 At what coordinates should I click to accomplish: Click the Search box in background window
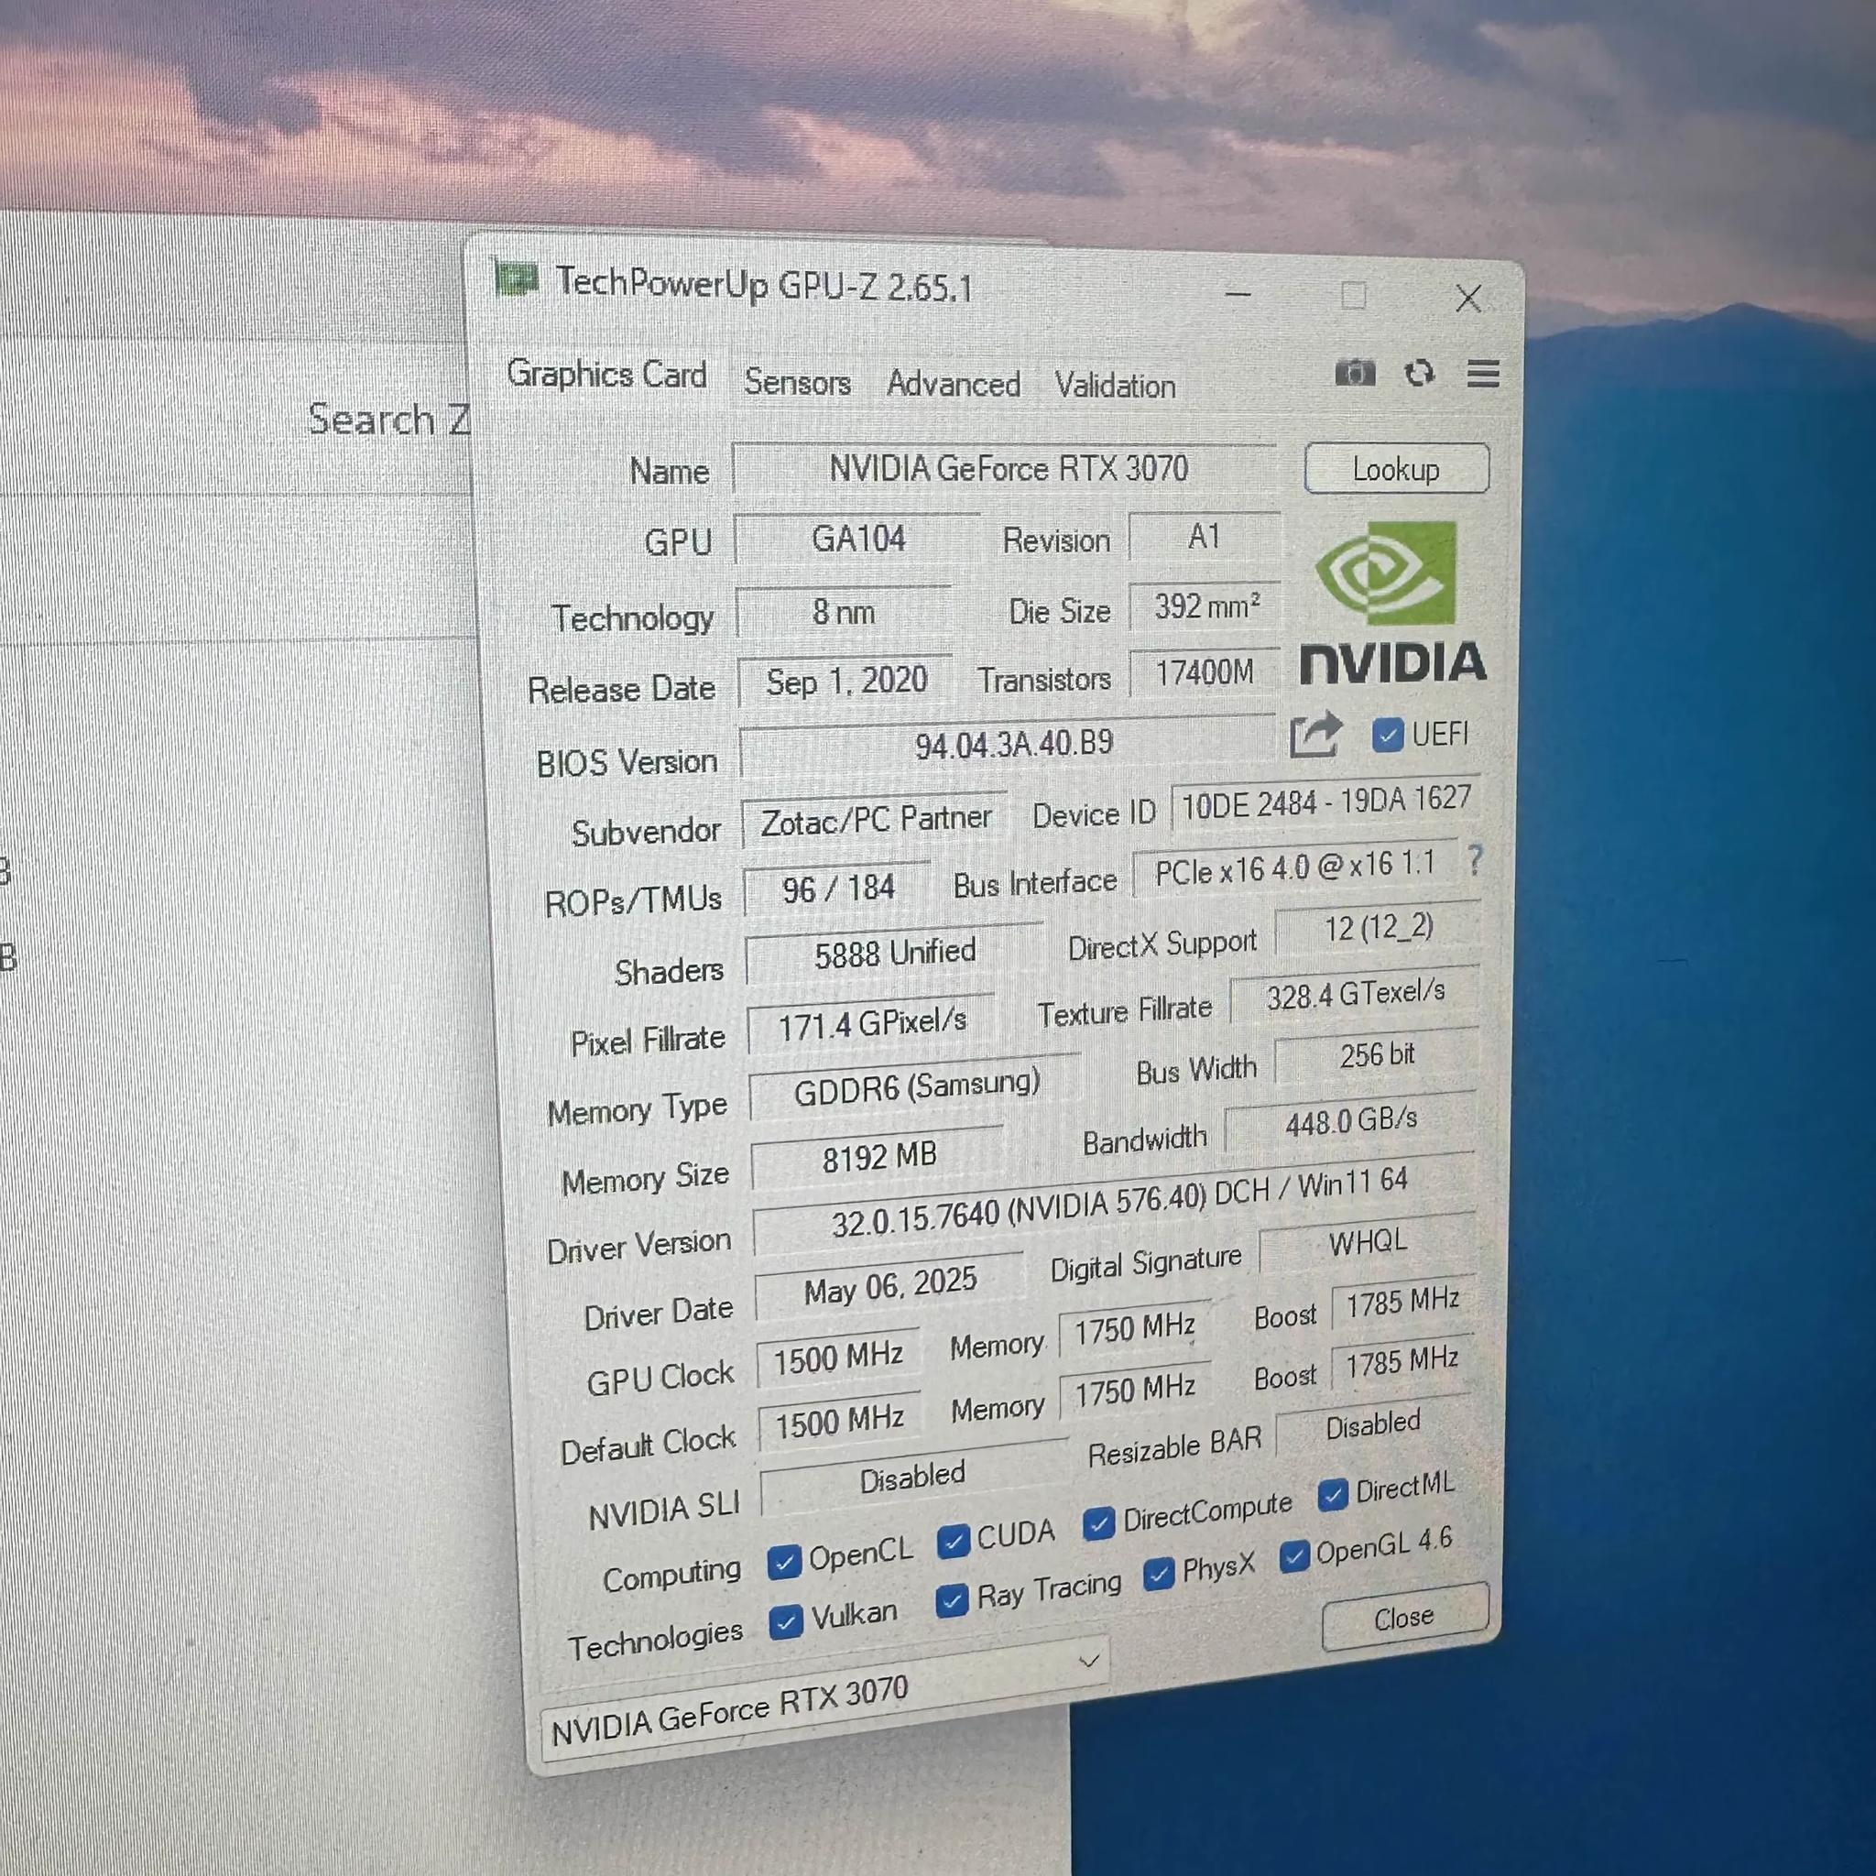pos(388,420)
